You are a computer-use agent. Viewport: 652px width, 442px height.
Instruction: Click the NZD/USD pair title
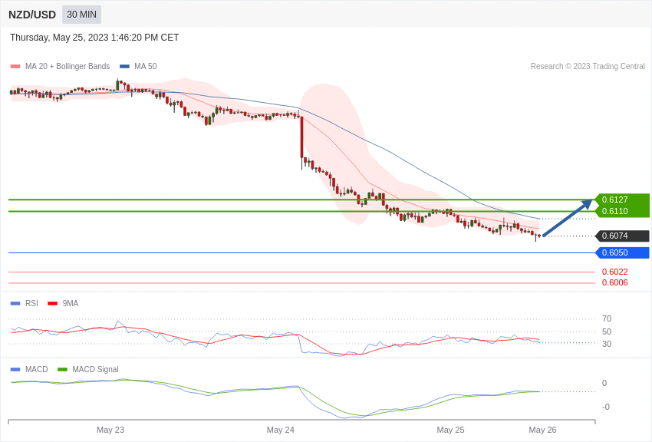click(x=32, y=15)
